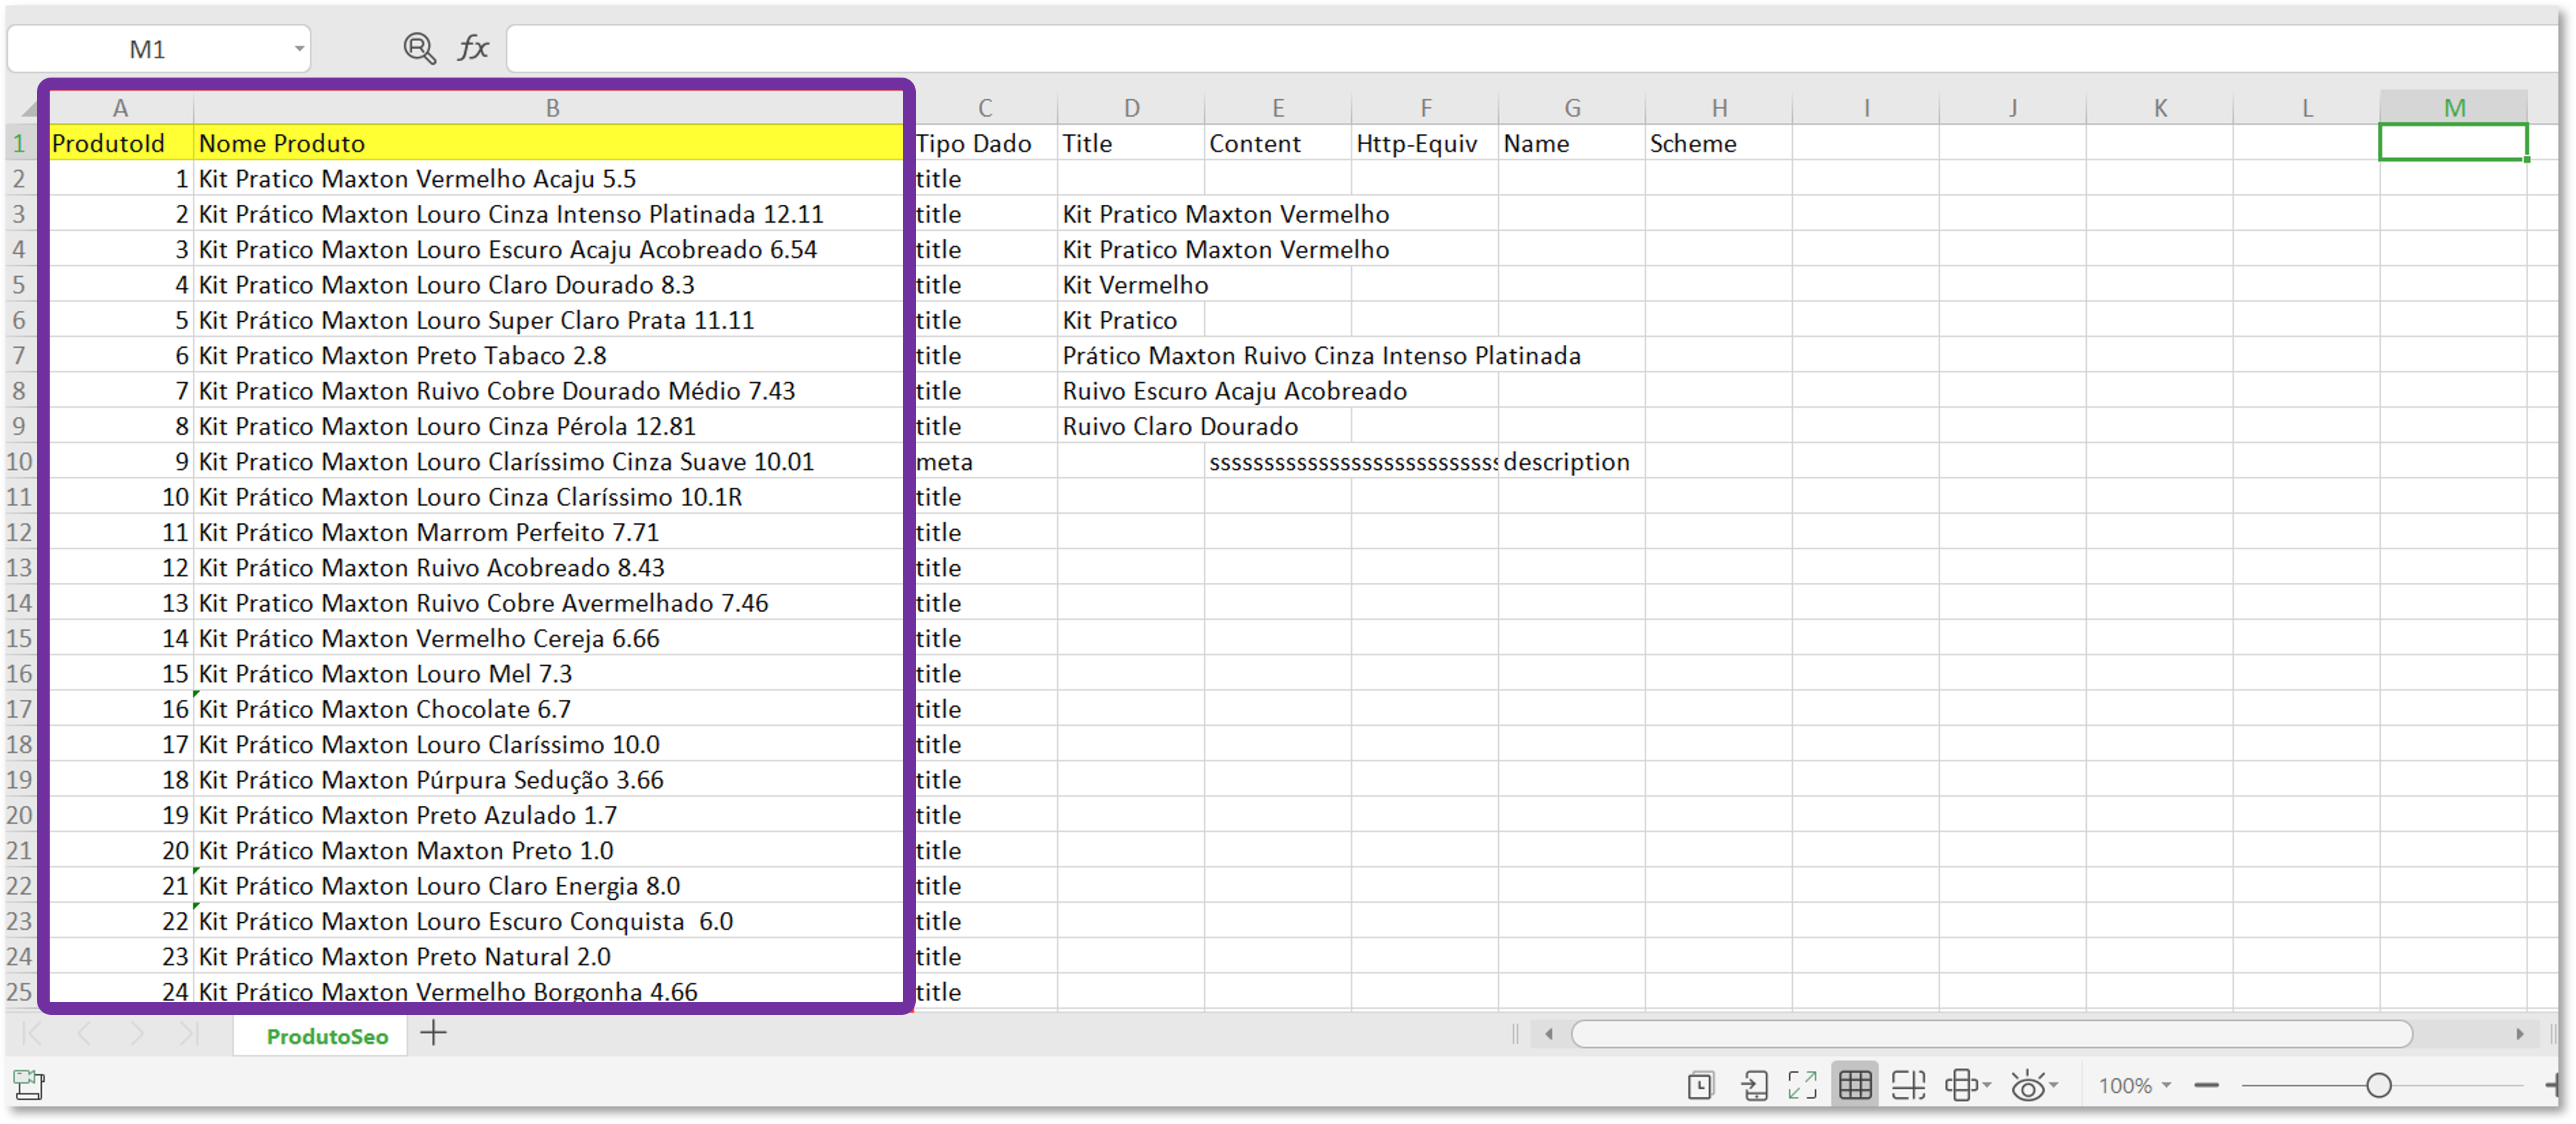The image size is (2576, 1124).
Task: Click the description cell in Name column
Action: tap(1572, 461)
